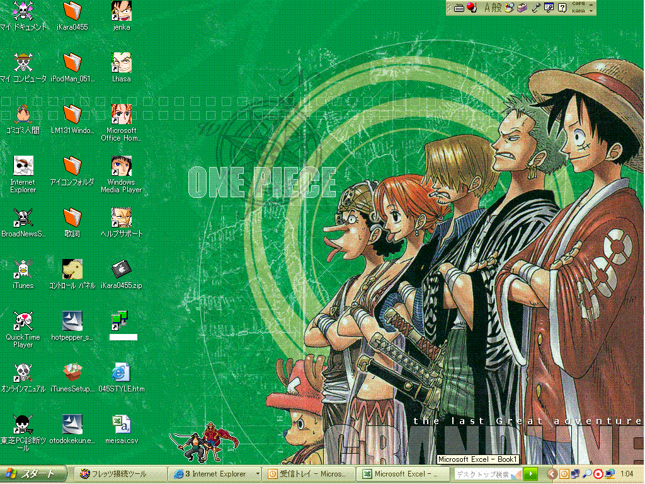Click the magnifier tray icon

point(587,474)
